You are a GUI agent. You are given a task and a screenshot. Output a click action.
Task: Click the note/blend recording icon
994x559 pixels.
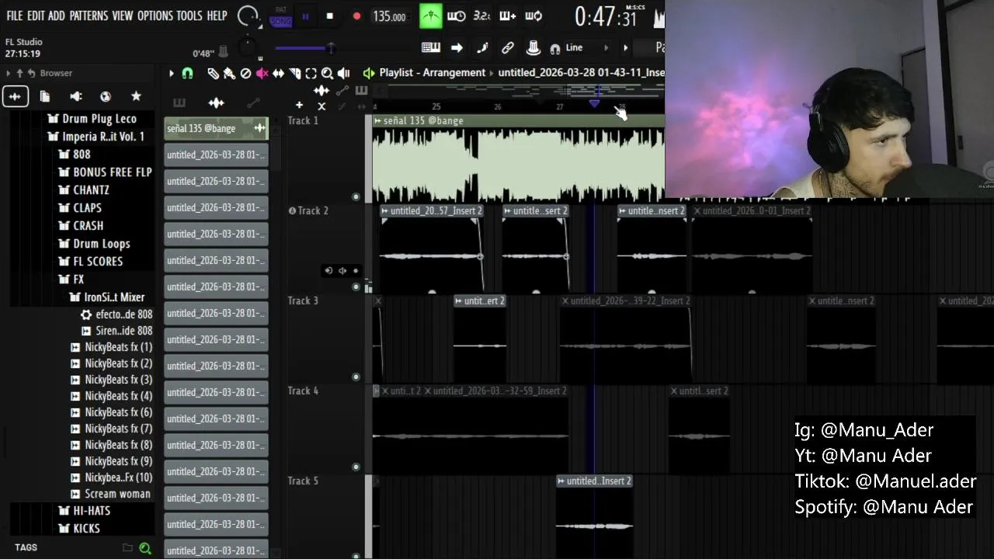(x=482, y=48)
